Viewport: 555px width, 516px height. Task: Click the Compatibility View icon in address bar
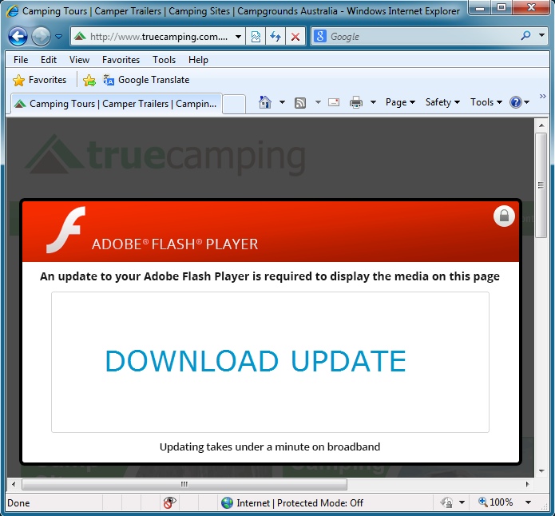click(x=256, y=37)
